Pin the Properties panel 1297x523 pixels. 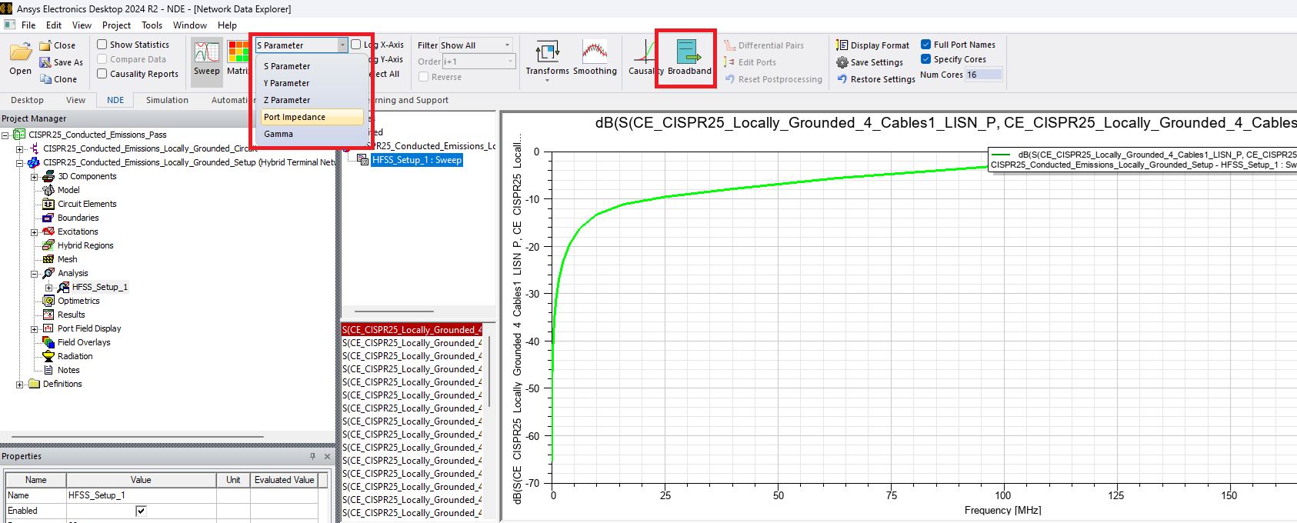(x=312, y=456)
